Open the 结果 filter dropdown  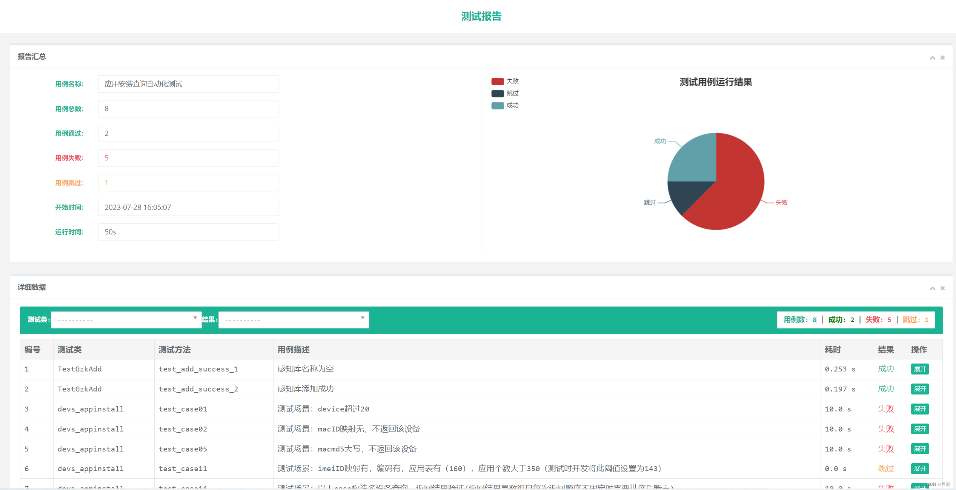tap(294, 320)
